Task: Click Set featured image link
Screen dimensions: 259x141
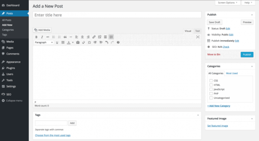Action: (218, 126)
